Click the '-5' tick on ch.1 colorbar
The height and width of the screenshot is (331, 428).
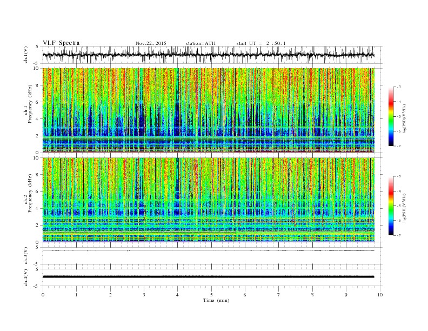click(399, 116)
